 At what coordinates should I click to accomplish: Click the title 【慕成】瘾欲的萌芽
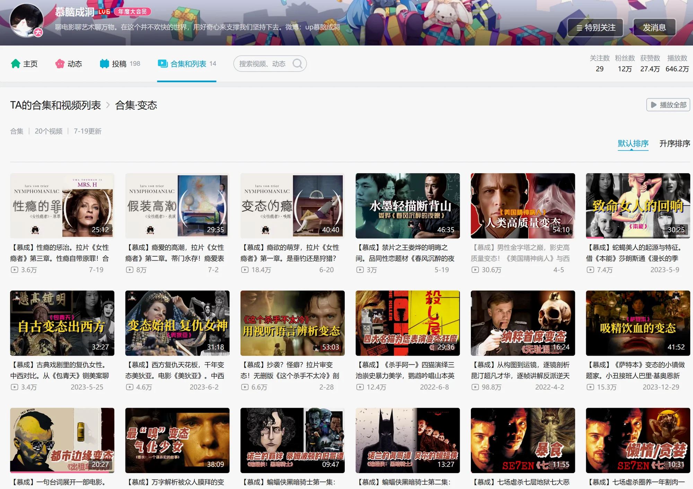[x=290, y=253]
